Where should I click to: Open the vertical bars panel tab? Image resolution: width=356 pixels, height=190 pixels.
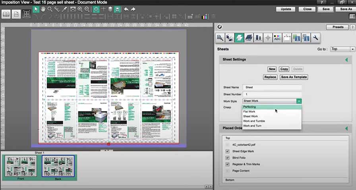tap(258, 38)
